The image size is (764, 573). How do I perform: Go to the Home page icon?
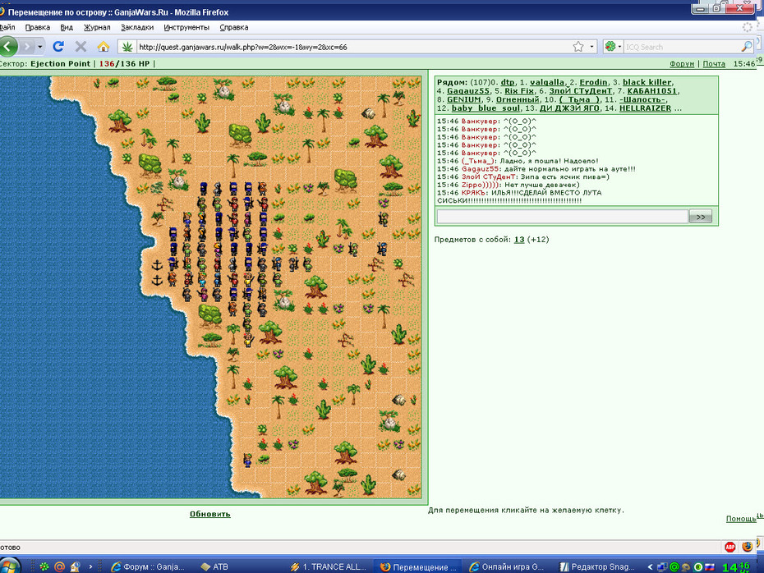point(104,47)
